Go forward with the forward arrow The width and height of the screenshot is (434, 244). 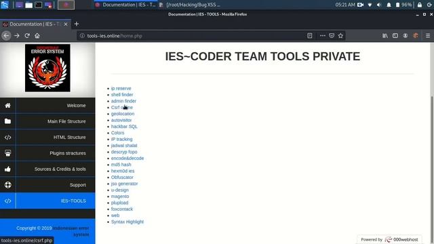17,36
